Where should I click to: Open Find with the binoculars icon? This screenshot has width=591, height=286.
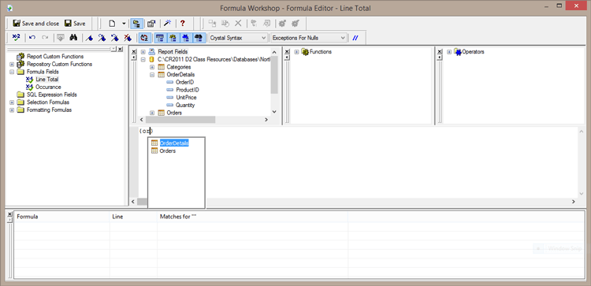pyautogui.click(x=73, y=38)
